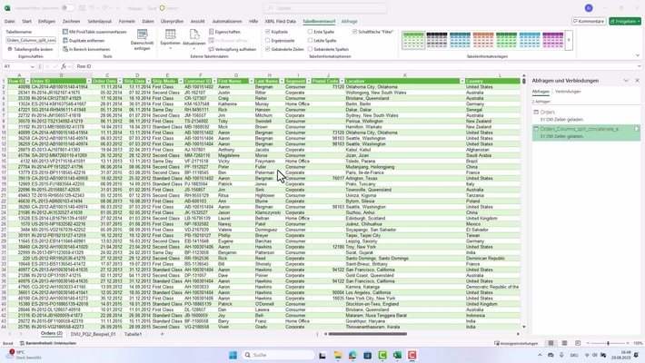Toggle the Schaltfläche "Filter" checkbox
This screenshot has width=645, height=363.
click(x=354, y=32)
